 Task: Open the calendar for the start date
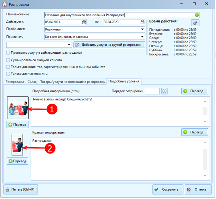pos(84,22)
